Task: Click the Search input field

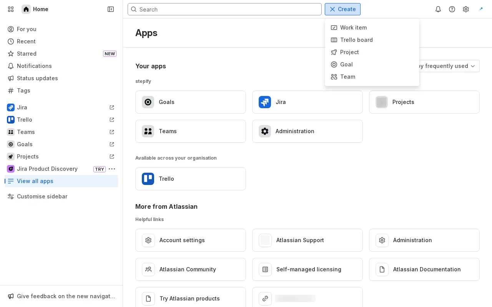Action: click(x=224, y=9)
